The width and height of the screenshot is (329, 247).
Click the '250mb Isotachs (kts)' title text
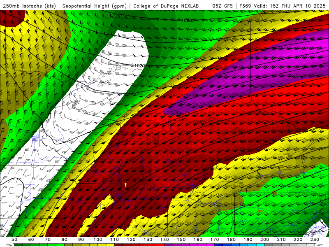pyautogui.click(x=29, y=6)
